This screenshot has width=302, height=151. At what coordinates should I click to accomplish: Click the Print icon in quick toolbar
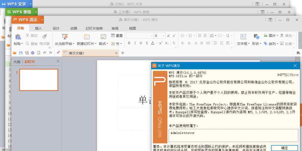[33, 53]
